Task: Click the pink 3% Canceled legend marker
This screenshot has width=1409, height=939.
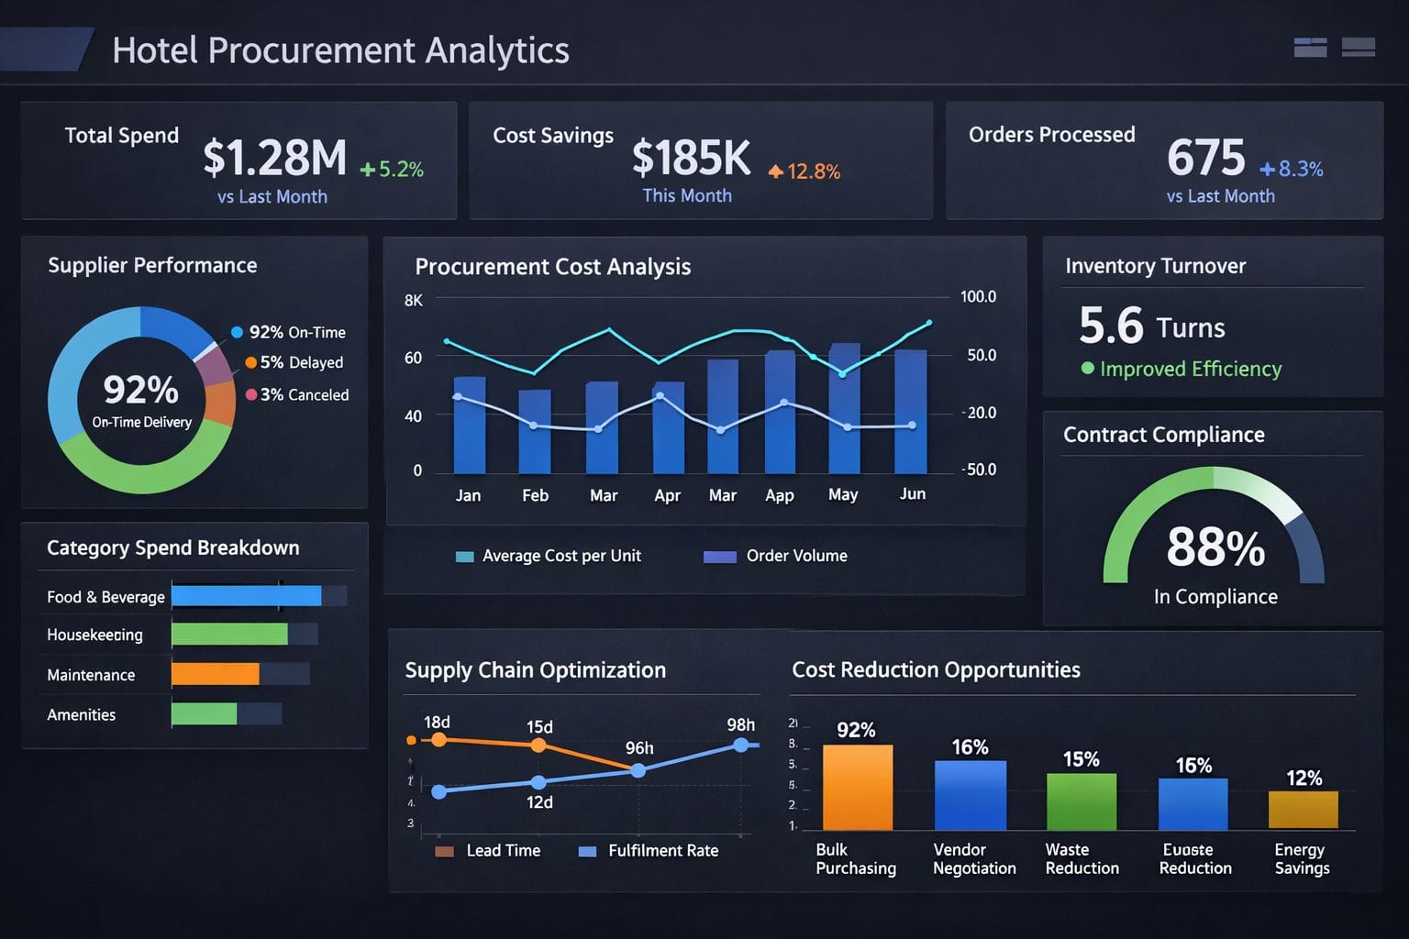Action: pyautogui.click(x=251, y=395)
